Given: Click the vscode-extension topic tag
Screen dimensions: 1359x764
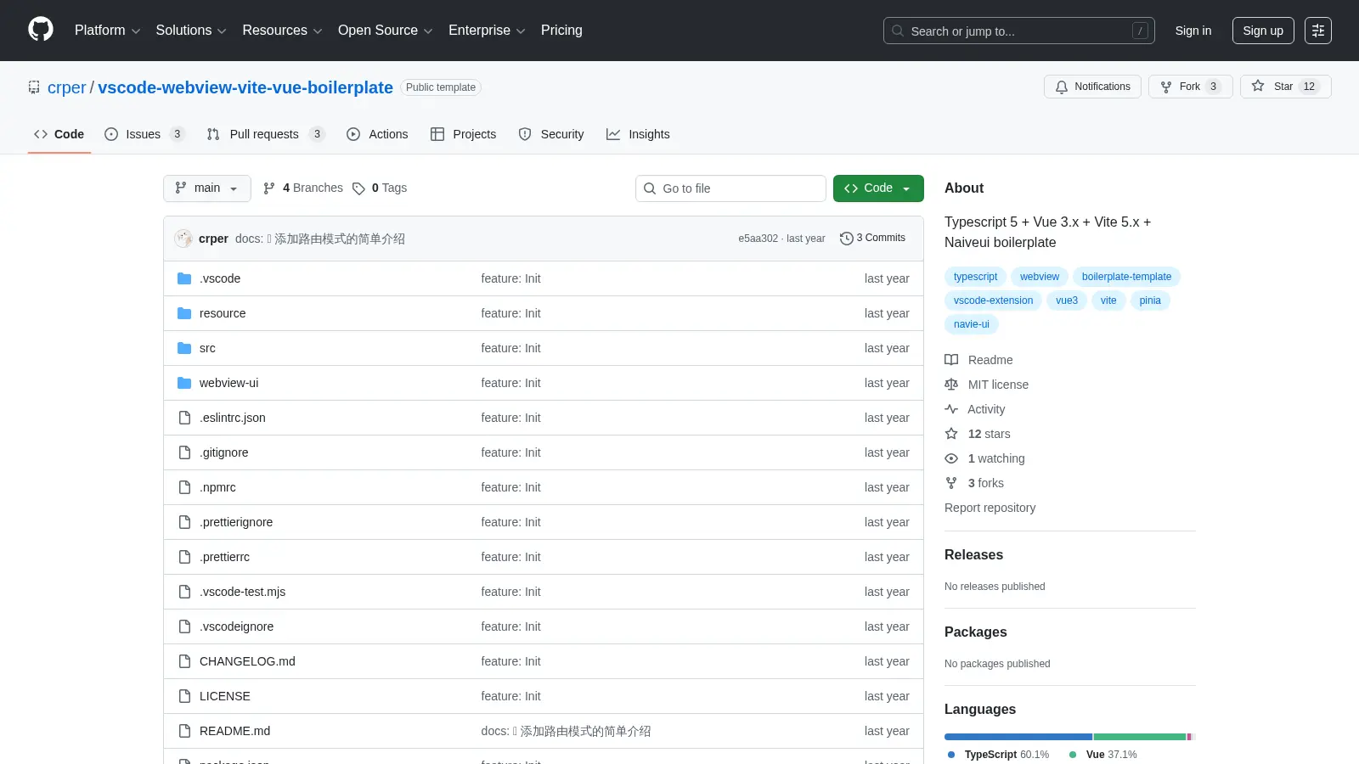Looking at the screenshot, I should tap(993, 301).
